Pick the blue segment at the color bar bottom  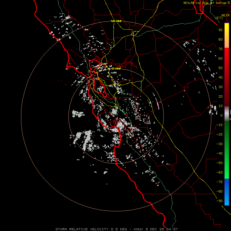[x=227, y=192]
